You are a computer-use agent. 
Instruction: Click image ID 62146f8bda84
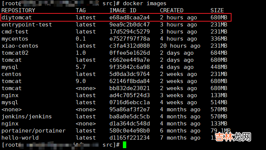(130, 81)
